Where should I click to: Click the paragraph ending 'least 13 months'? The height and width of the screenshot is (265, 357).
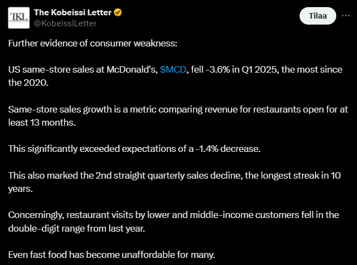coord(178,116)
